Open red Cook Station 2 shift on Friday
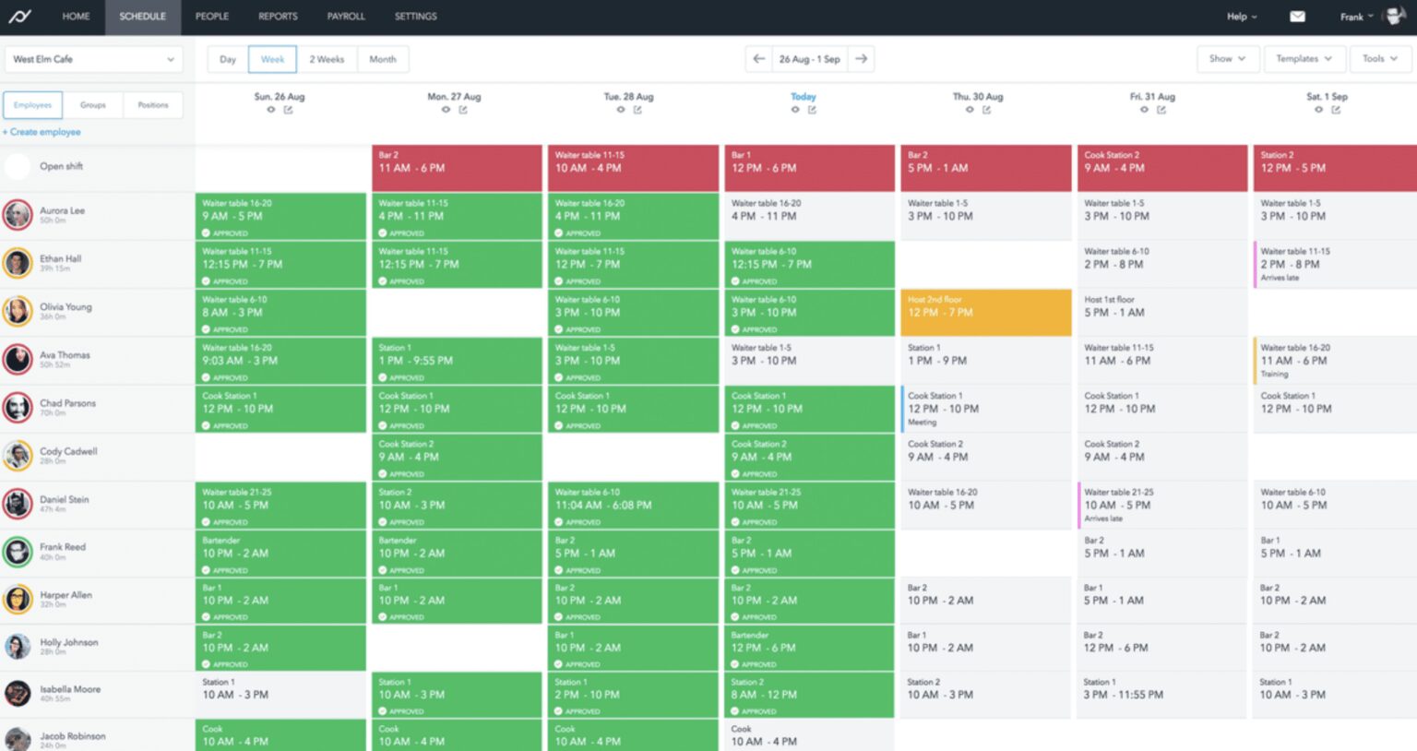This screenshot has width=1417, height=751. click(1162, 168)
